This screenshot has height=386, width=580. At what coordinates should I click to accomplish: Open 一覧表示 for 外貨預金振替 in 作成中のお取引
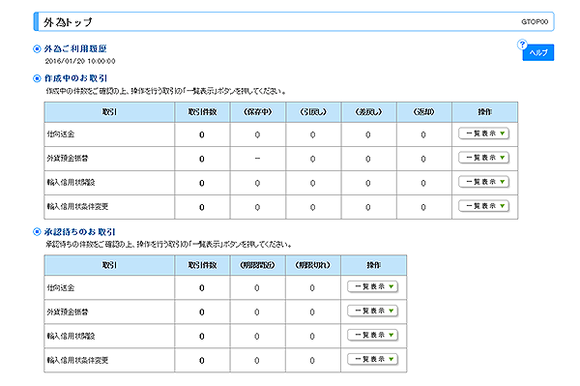pos(484,158)
